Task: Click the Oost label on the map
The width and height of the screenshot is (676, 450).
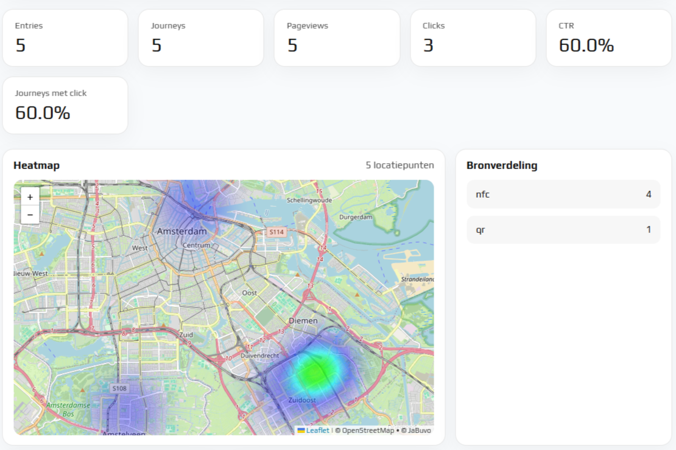Action: 249,293
